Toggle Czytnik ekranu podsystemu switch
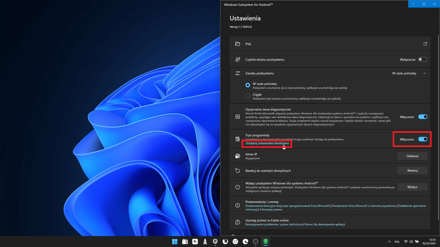Image resolution: width=440 pixels, height=247 pixels. coord(423,59)
